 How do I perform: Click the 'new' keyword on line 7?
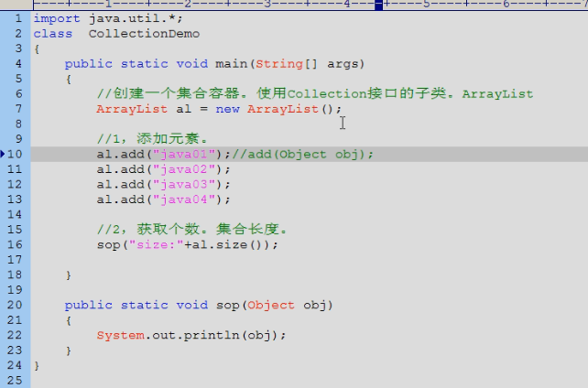228,110
